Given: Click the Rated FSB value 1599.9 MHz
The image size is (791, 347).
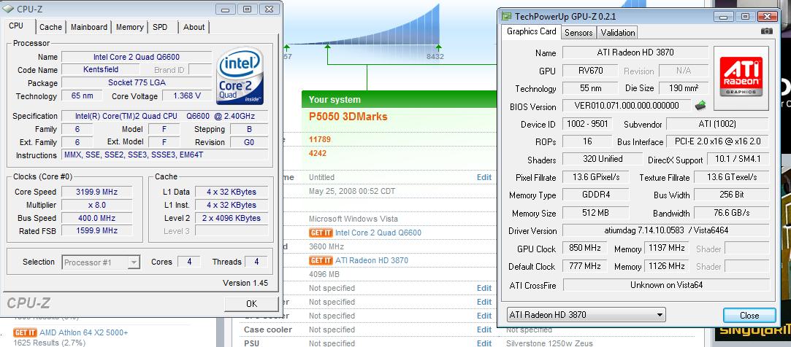Looking at the screenshot, I should click(96, 230).
